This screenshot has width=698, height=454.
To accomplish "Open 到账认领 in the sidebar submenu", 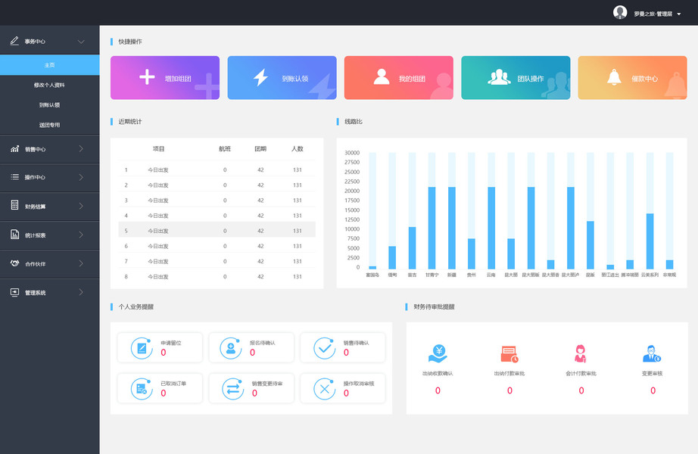I will point(49,104).
